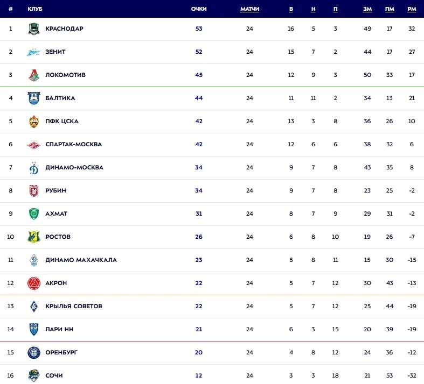424x384 pixels.
Task: Click the Akhmat green crest
Action: tap(34, 214)
